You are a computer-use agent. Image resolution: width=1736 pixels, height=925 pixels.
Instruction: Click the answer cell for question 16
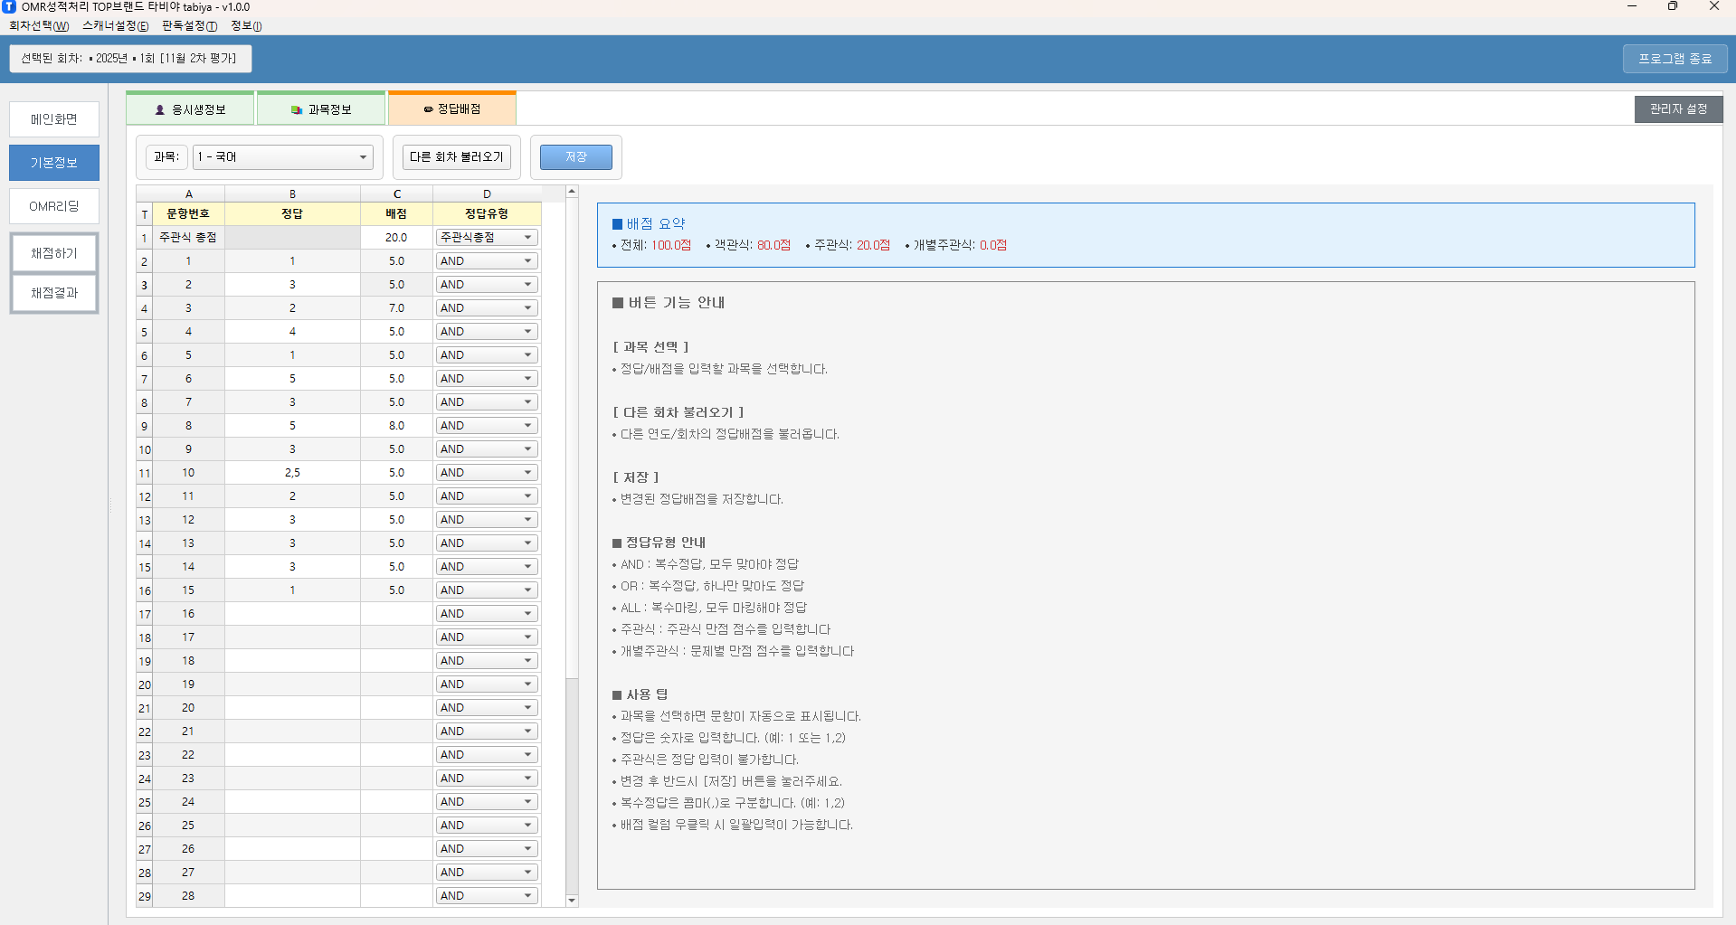[x=292, y=614]
